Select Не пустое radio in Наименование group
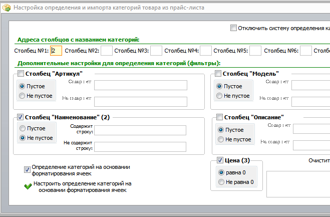The height and width of the screenshot is (217, 330). pos(23,138)
